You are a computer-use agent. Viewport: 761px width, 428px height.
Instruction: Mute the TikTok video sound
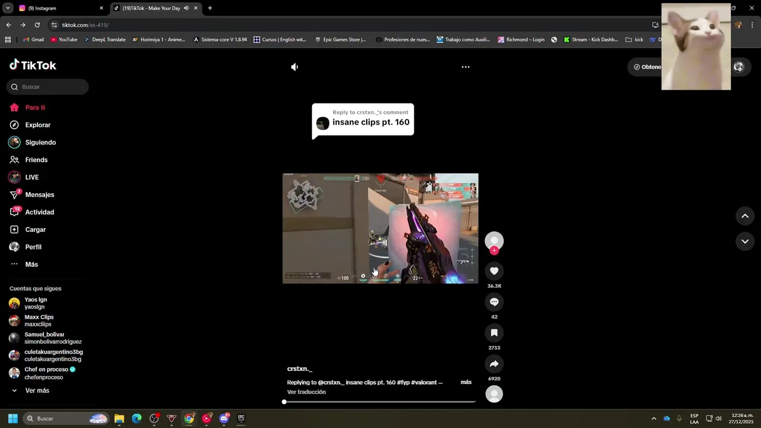(x=294, y=67)
